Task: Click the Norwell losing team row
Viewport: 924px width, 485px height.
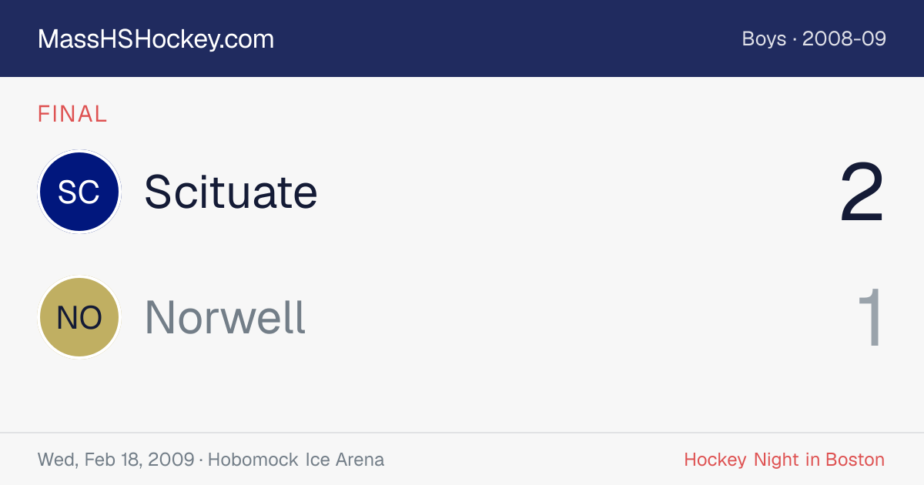Action: tap(462, 317)
